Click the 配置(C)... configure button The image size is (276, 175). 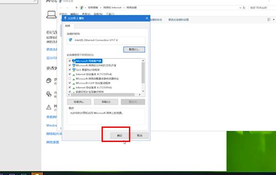134,49
